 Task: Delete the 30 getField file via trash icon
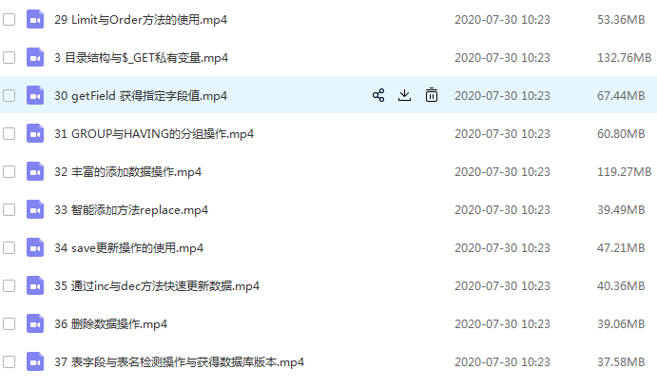[431, 95]
